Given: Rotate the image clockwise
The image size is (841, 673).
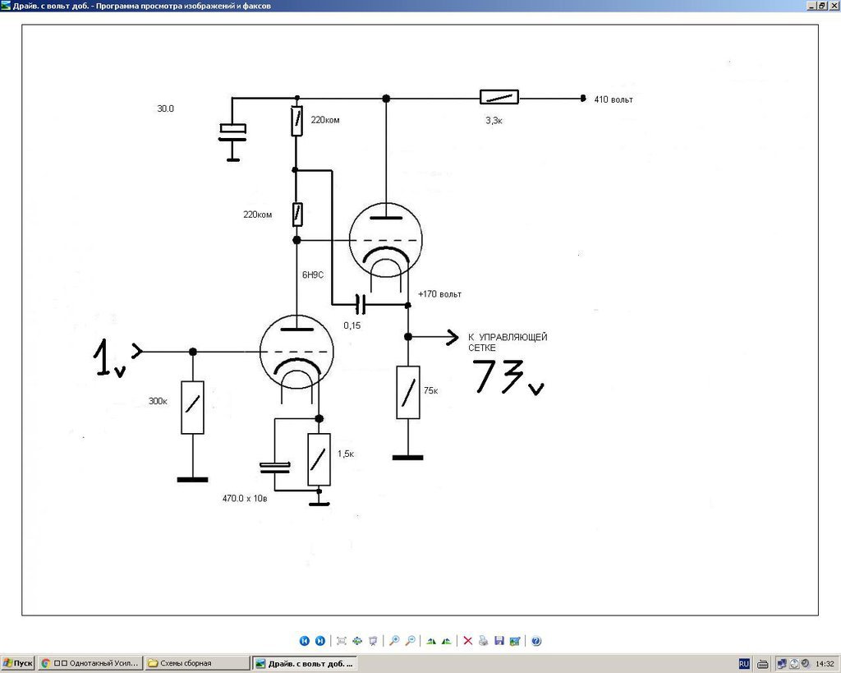Looking at the screenshot, I should pyautogui.click(x=431, y=641).
